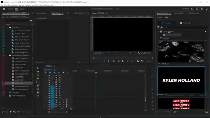Click Comparison View icon in Program monitor
The width and height of the screenshot is (210, 118).
[x=142, y=61]
